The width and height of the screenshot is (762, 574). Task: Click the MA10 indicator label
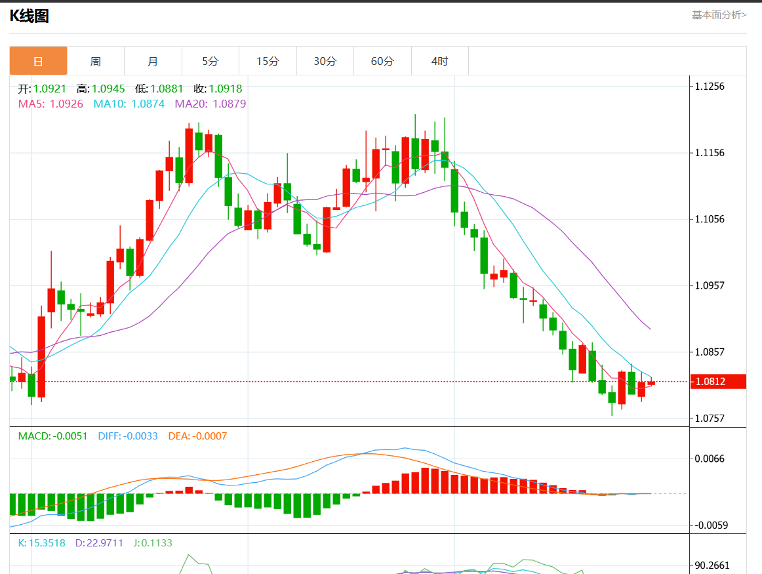tap(129, 104)
